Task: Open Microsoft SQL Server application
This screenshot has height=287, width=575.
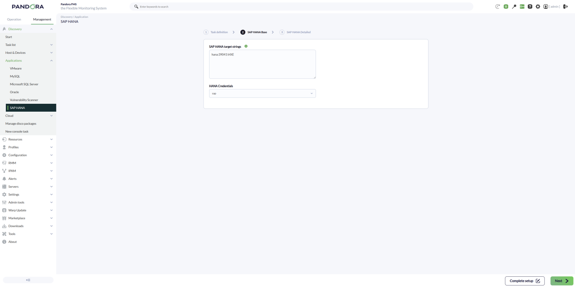Action: [x=24, y=84]
